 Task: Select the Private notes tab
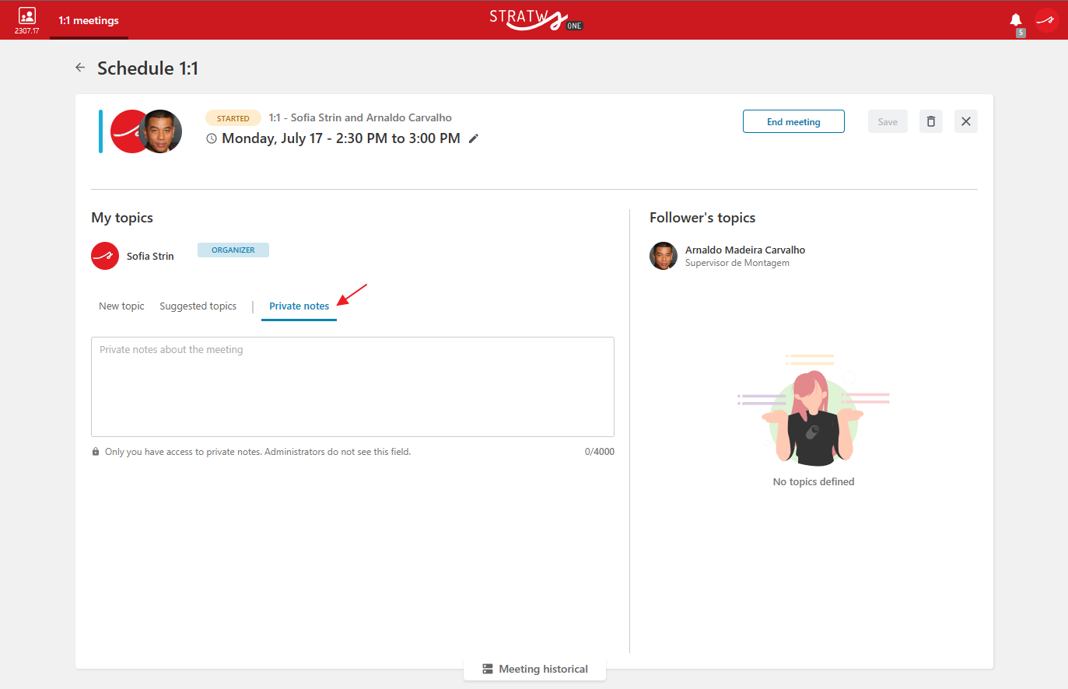coord(299,306)
